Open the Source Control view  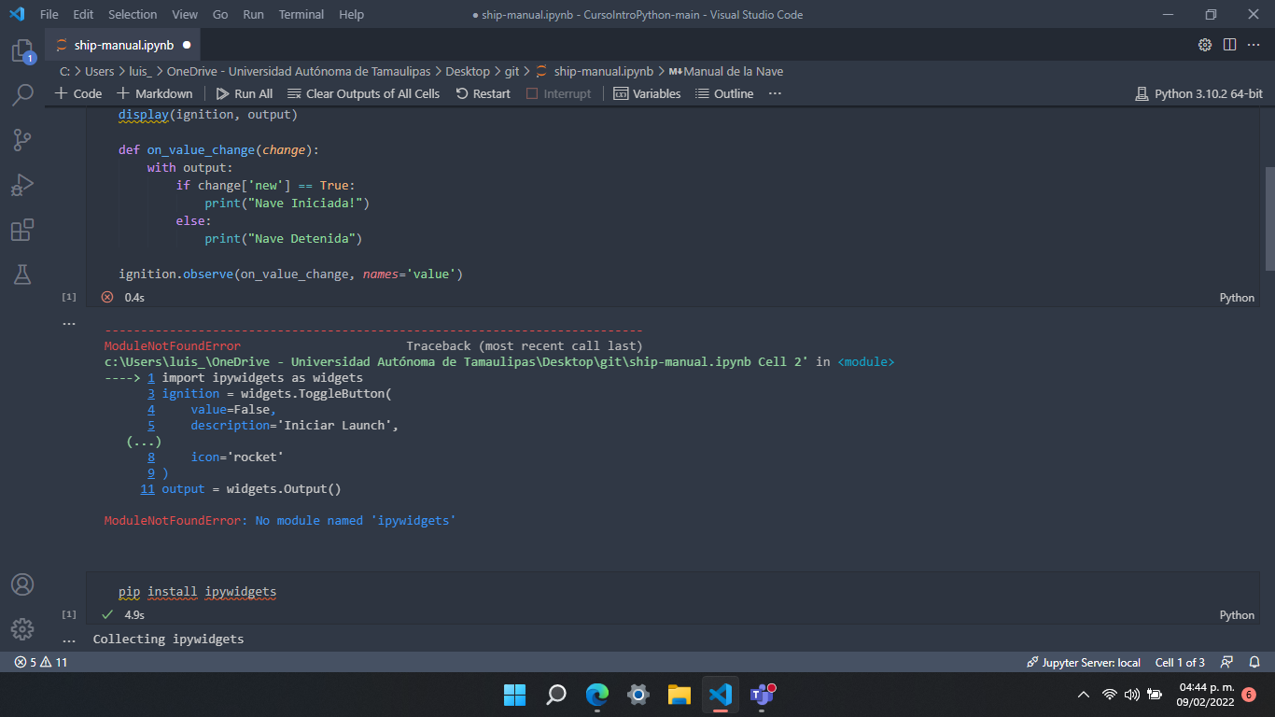[x=22, y=139]
